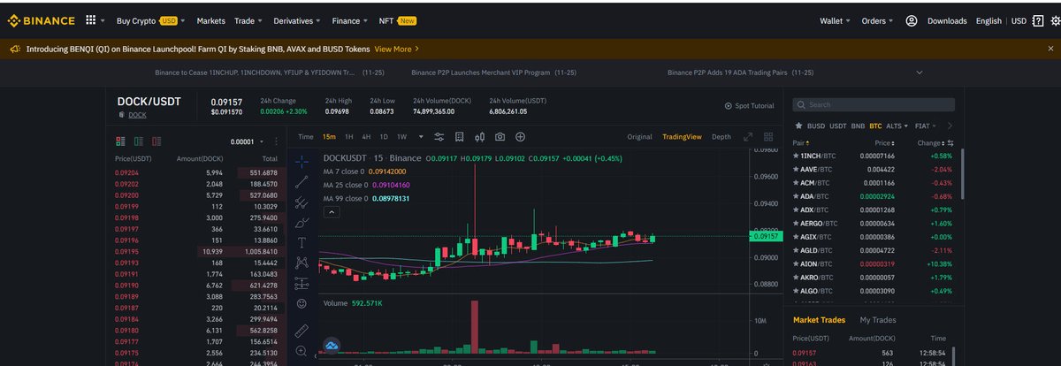
Task: Switch to the Market Trades tab
Action: [819, 320]
